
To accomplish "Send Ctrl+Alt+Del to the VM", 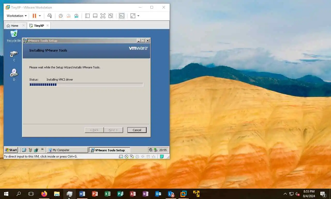I will coord(50,16).
